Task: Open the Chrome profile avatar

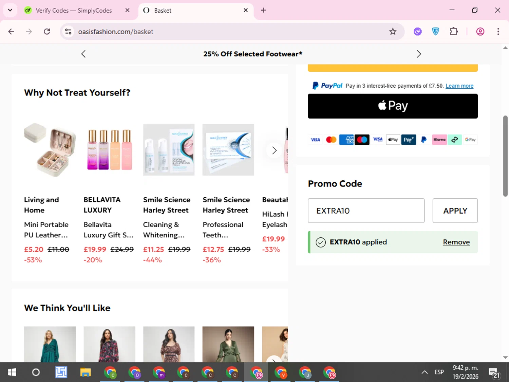Action: [480, 32]
